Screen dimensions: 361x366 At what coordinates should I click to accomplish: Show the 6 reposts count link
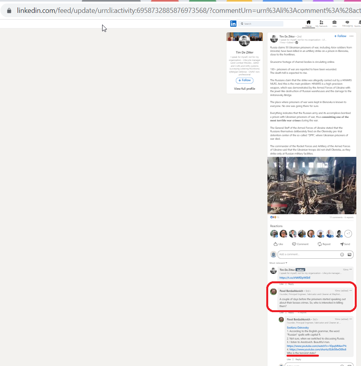(x=349, y=217)
